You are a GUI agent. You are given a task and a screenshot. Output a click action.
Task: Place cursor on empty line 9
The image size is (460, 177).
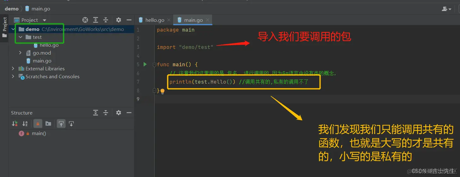[307, 99]
